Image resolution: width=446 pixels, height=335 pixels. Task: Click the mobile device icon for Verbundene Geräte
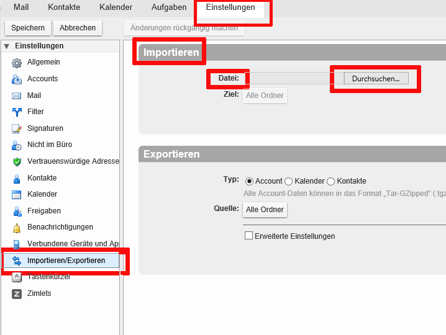(x=17, y=244)
